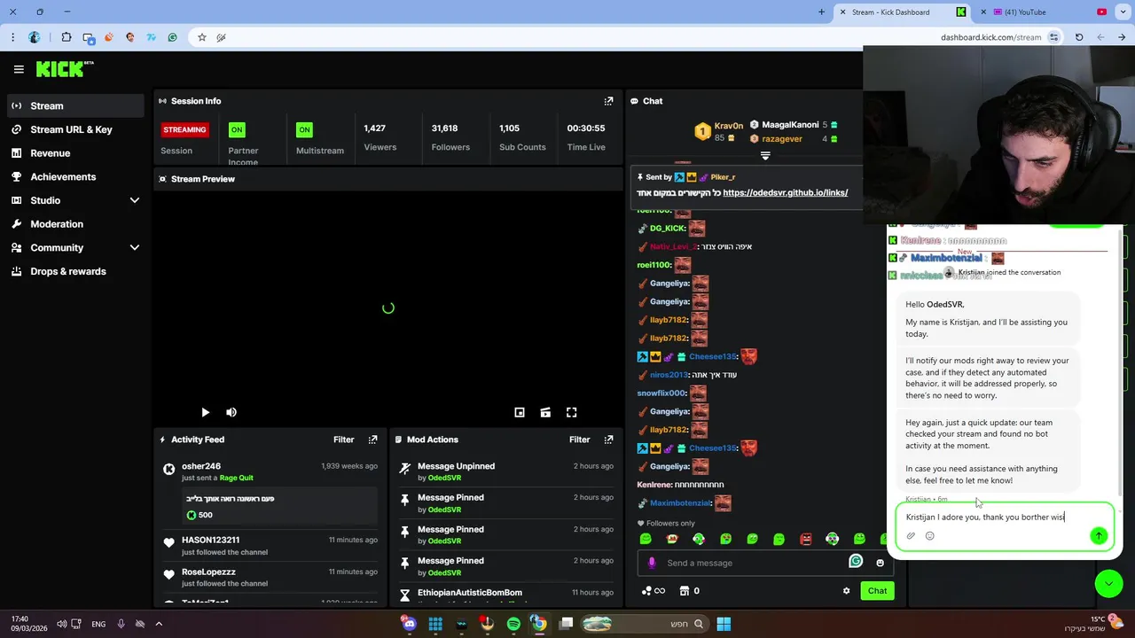The height and width of the screenshot is (638, 1135).
Task: Open the system volume control
Action: tap(62, 624)
